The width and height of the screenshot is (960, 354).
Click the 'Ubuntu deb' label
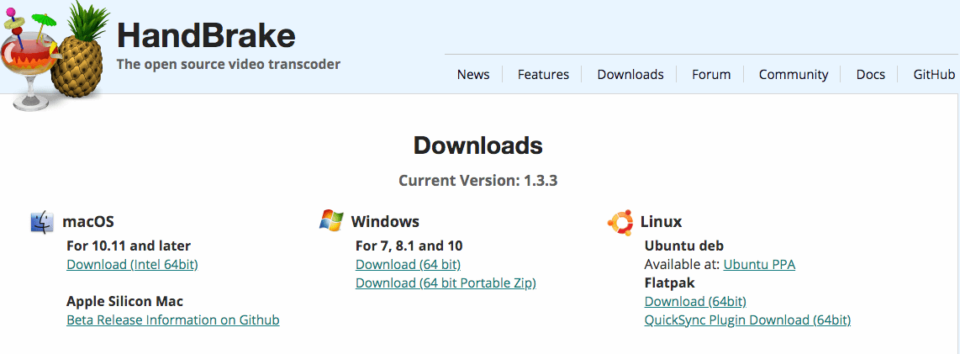coord(684,246)
